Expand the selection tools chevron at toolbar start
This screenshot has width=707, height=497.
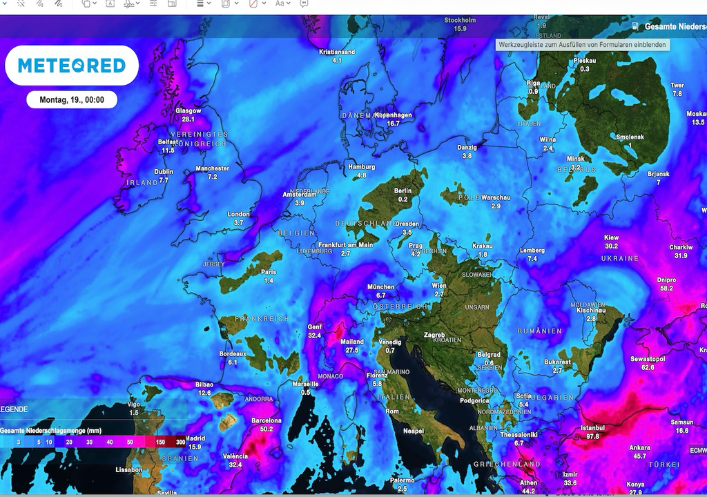6,3
